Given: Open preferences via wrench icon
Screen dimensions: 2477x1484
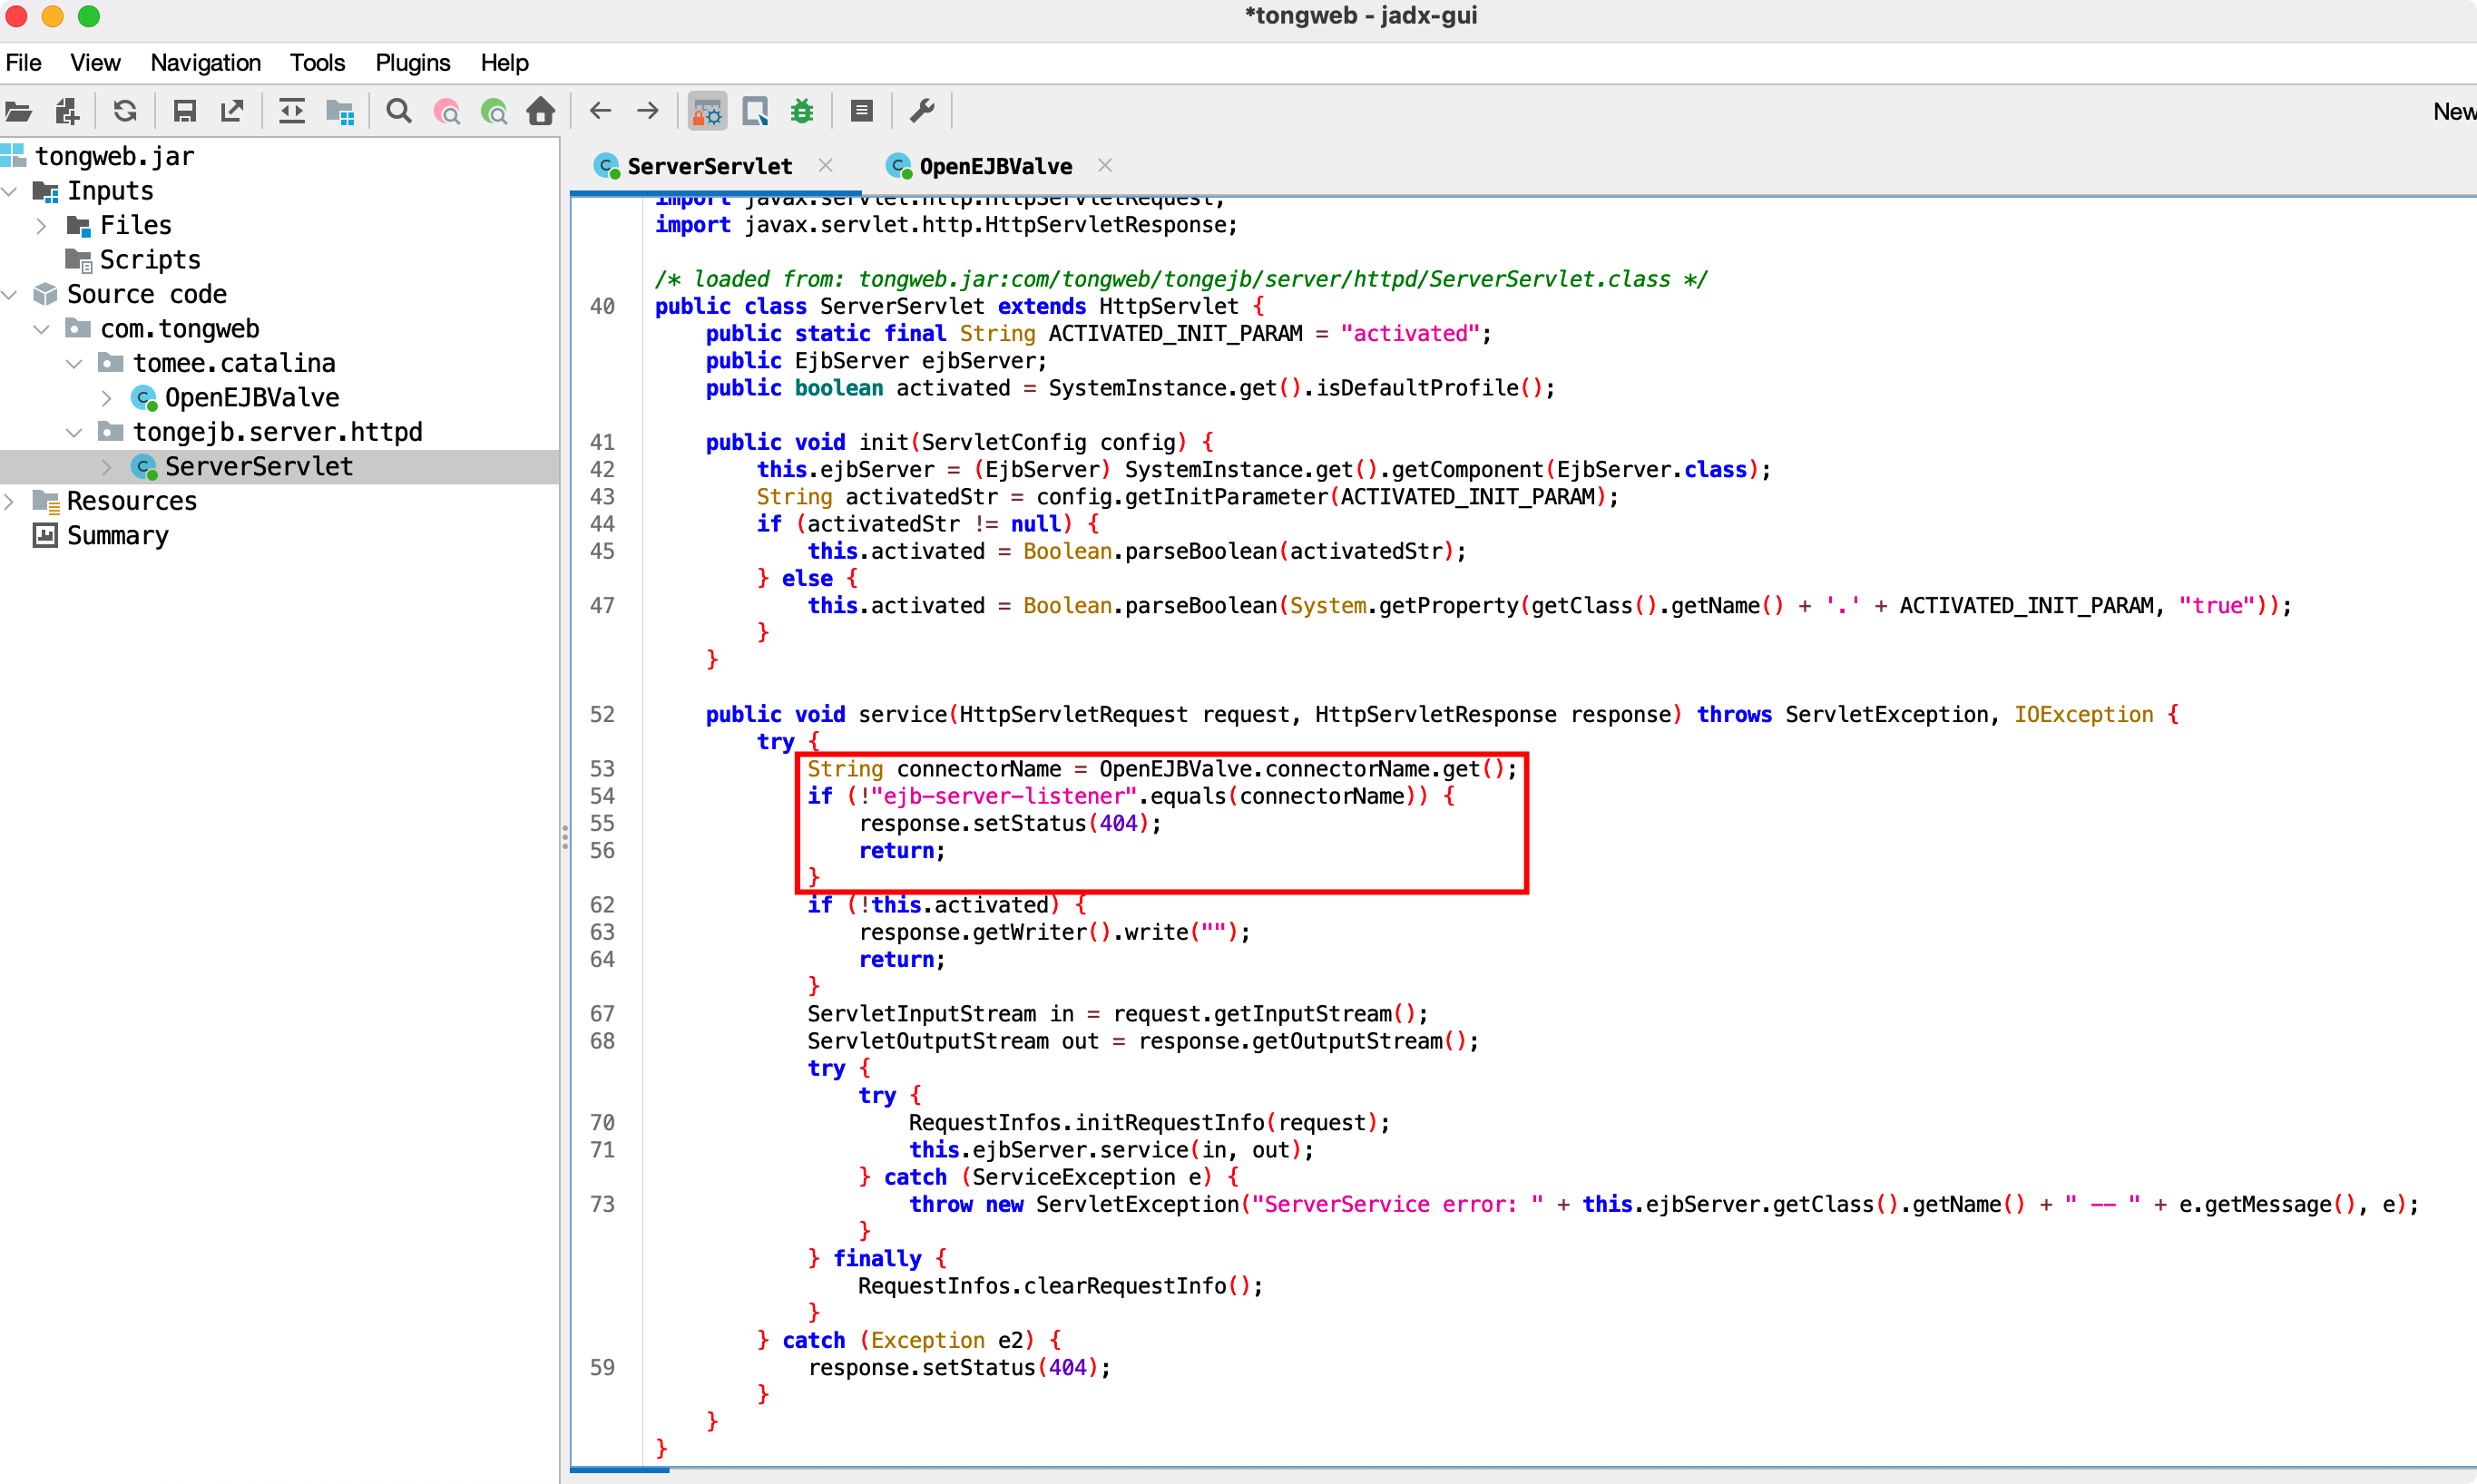Looking at the screenshot, I should 922,111.
